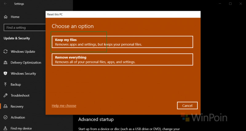
Task: Select Recovery in the sidebar
Action: pos(17,106)
